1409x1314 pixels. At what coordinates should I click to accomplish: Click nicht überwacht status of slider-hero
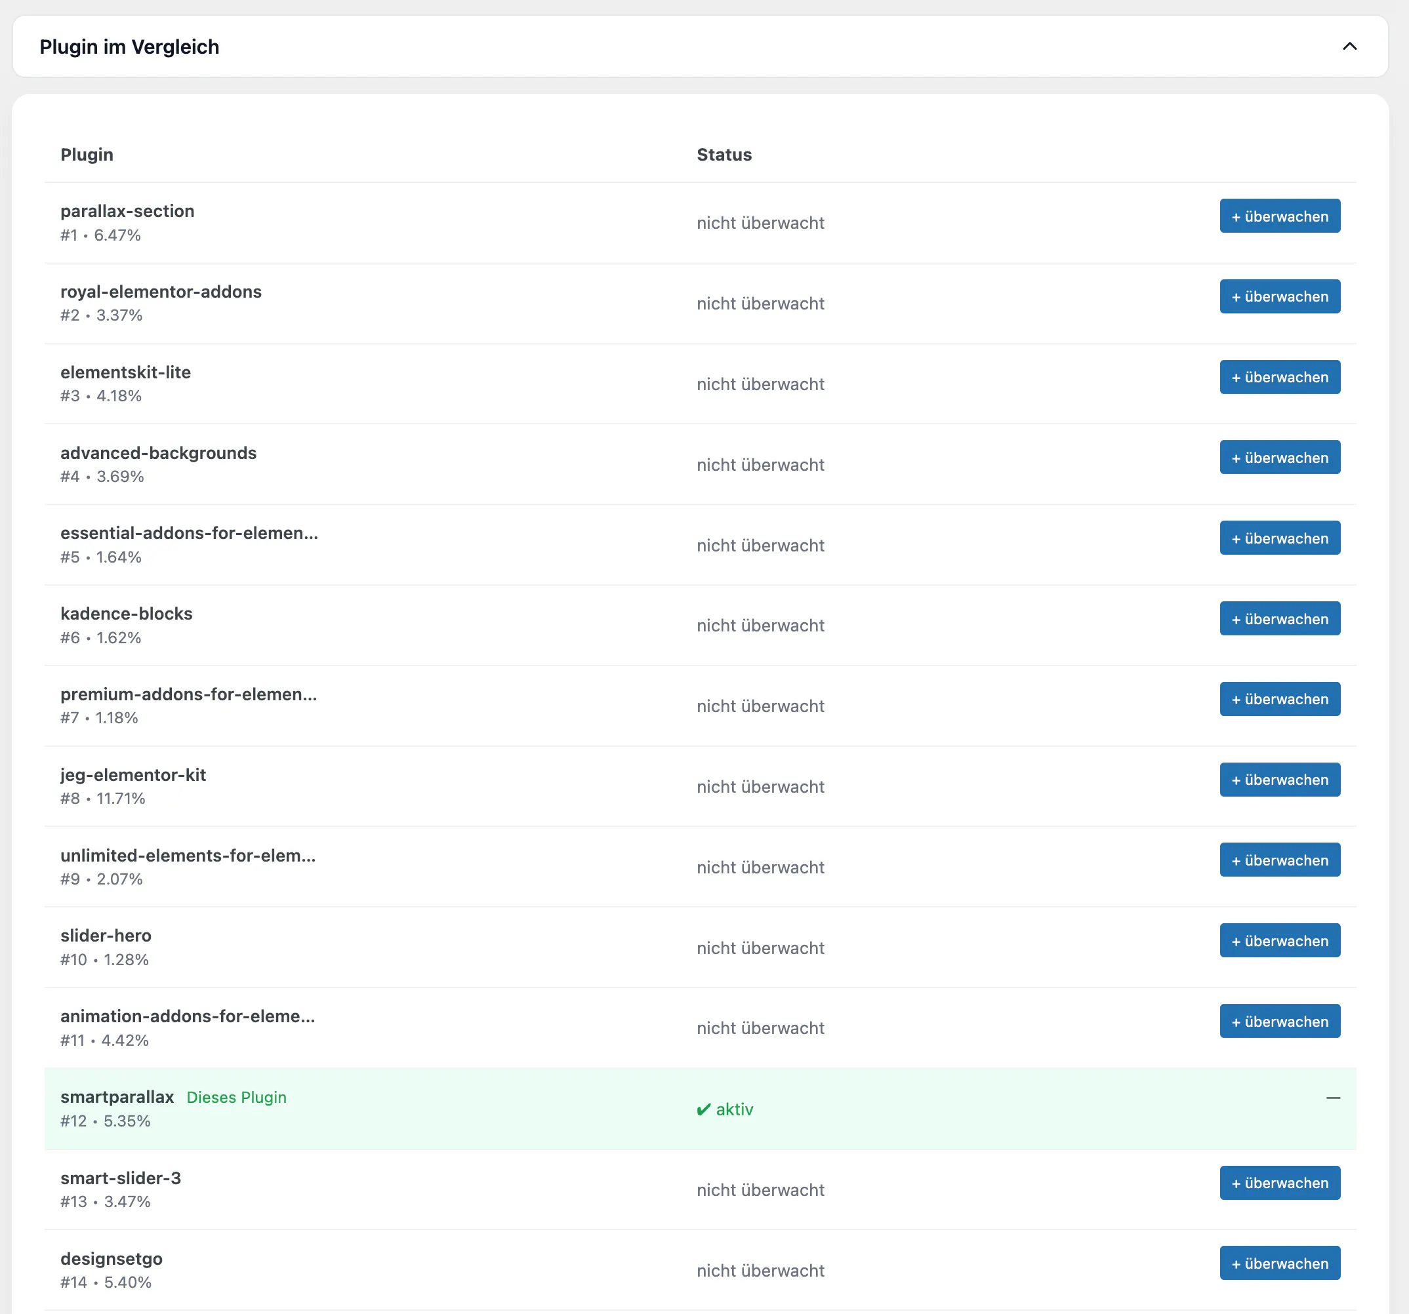(x=760, y=947)
